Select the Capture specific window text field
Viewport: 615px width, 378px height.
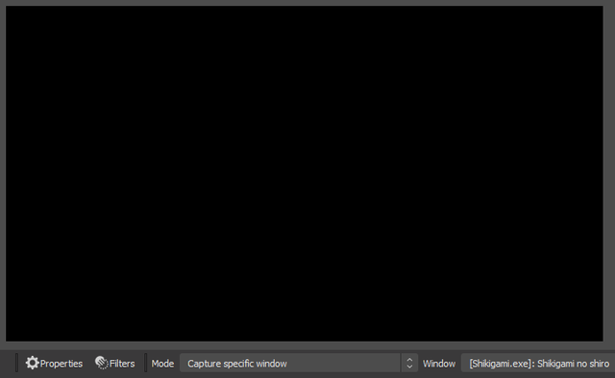(237, 364)
